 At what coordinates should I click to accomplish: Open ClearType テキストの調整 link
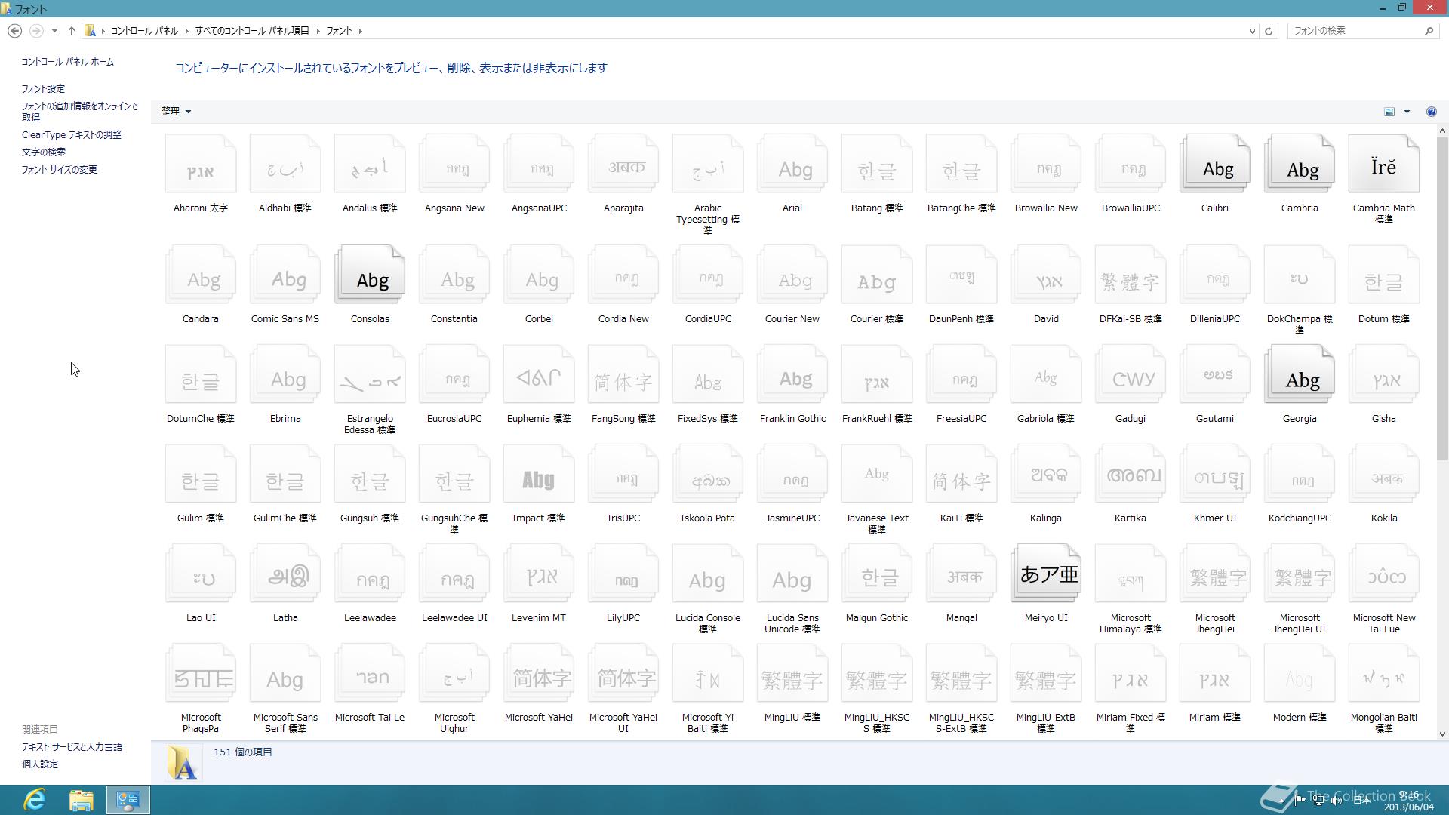click(72, 135)
